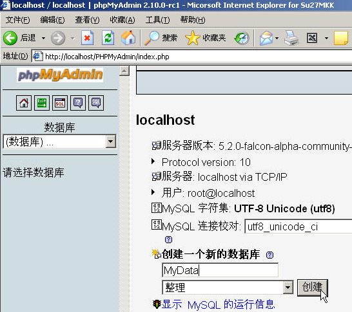
Task: Click the Edit page icon in toolbar
Action: point(312,38)
